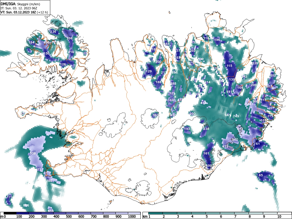The image size is (292, 219).
Task: Click the visibility value '161' on the map
Action: point(206,153)
